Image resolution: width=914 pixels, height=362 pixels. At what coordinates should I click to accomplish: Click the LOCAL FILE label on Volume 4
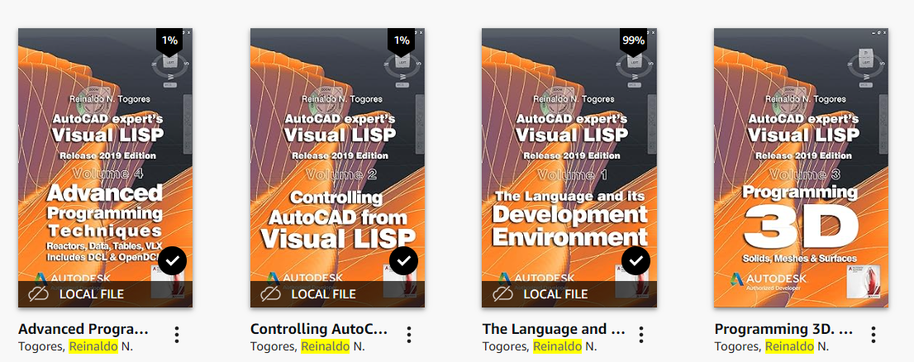click(92, 293)
